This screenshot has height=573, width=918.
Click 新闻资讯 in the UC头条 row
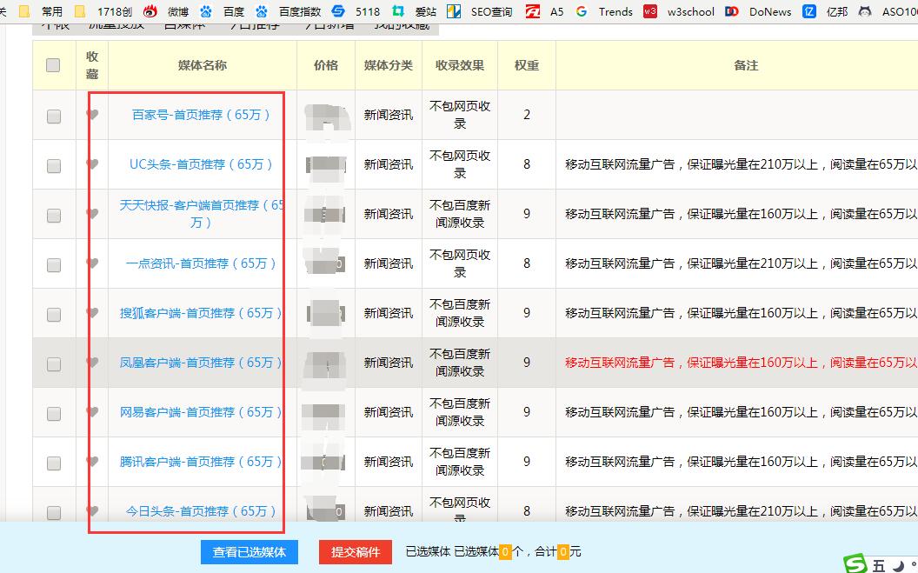tap(389, 164)
